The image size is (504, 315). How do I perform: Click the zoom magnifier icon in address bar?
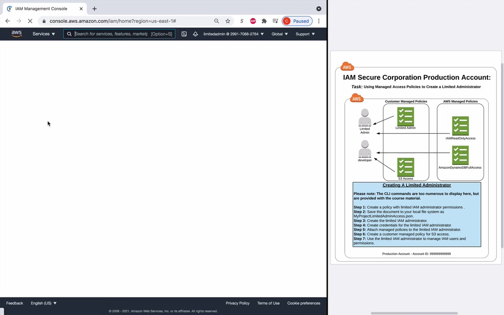(216, 21)
